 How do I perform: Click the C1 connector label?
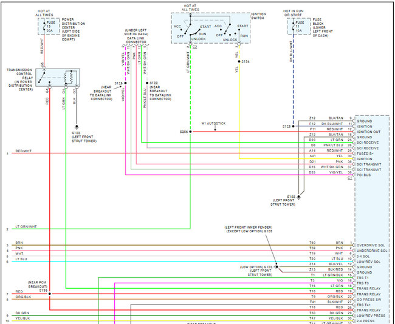click(349, 178)
